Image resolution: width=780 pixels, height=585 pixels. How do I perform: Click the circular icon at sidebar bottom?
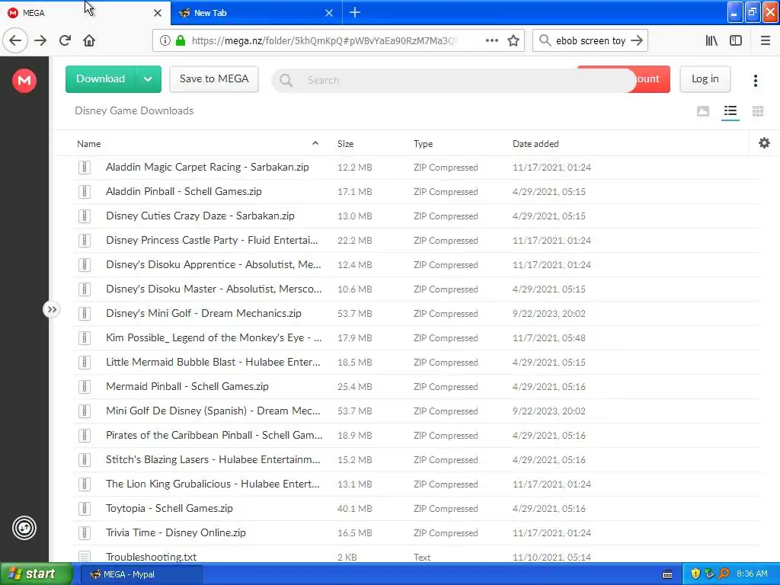click(x=24, y=528)
